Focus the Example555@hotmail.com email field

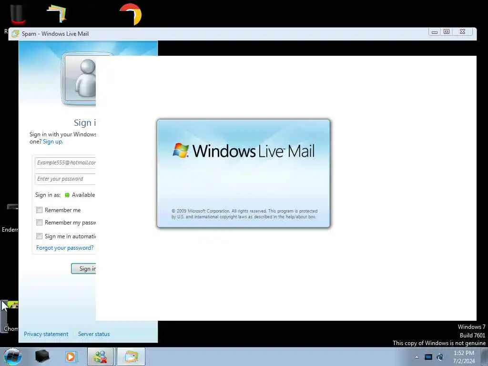tap(65, 163)
